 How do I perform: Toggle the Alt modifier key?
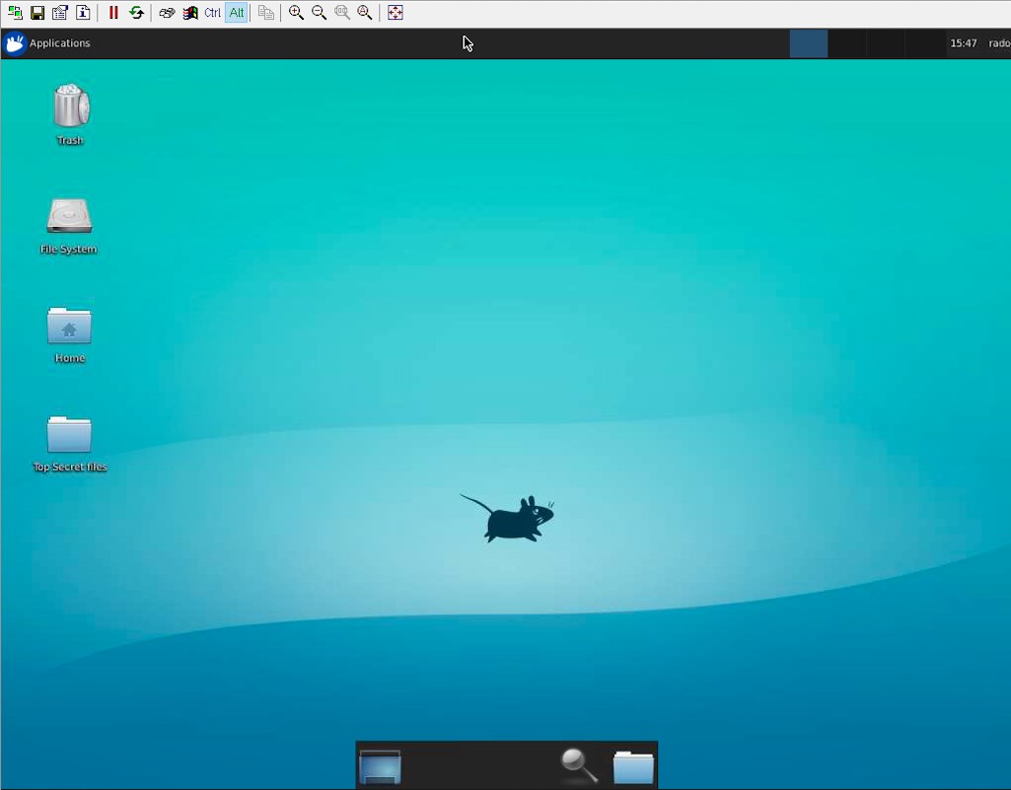click(x=237, y=13)
